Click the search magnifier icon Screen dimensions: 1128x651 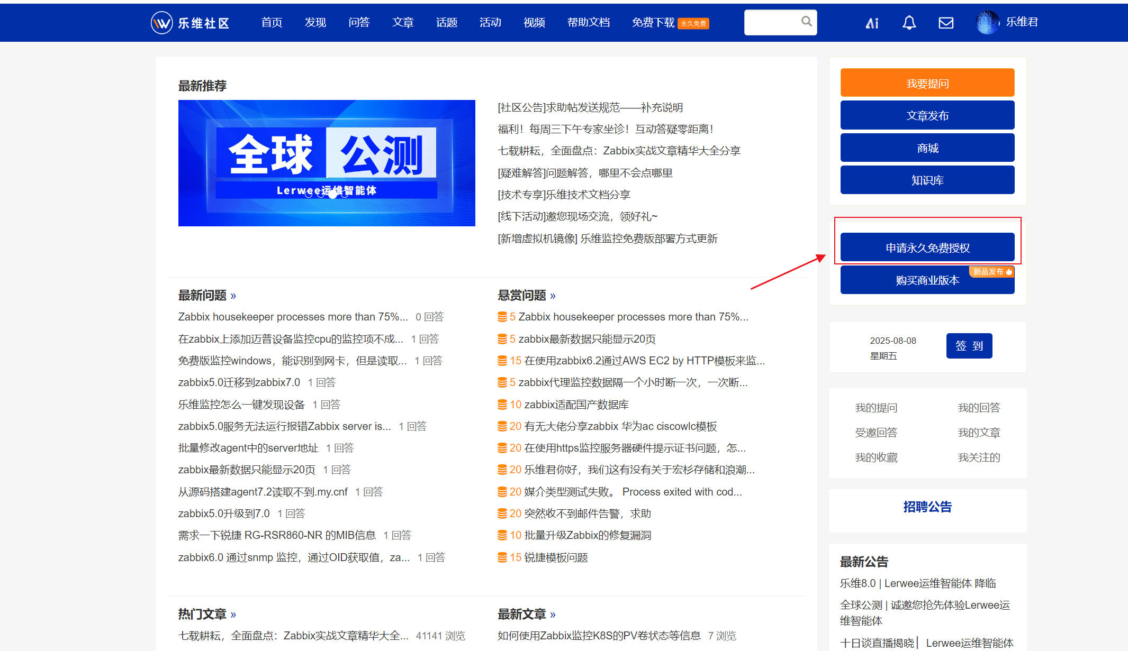(x=806, y=21)
